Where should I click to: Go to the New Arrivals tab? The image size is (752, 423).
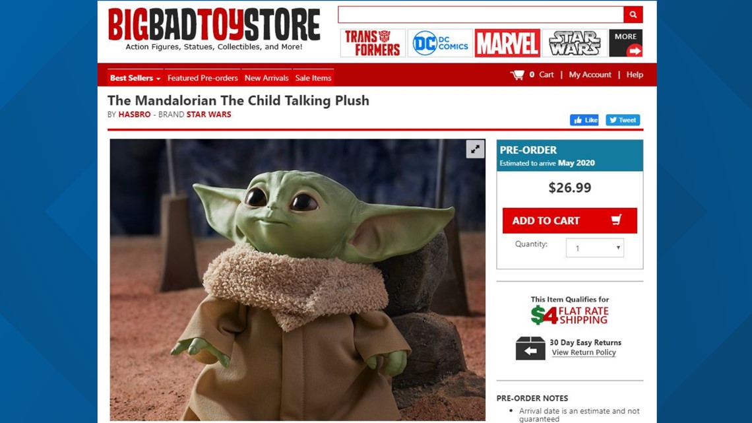coord(266,78)
